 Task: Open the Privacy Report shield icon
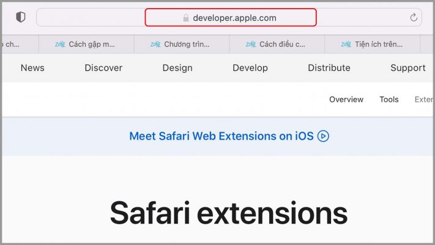21,18
